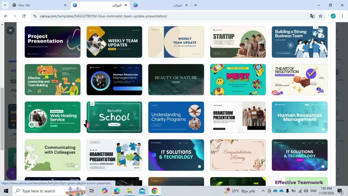Open the Web Hosting Service template
348x196 pixels.
[52, 117]
